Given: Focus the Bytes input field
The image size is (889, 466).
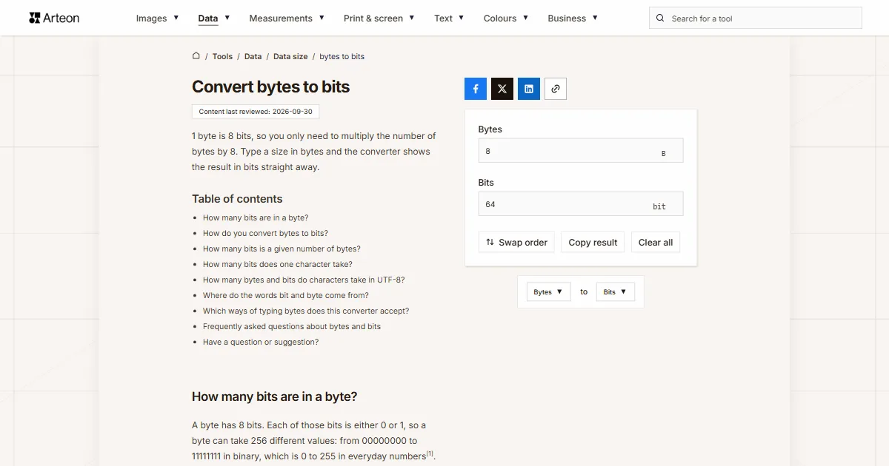Looking at the screenshot, I should click(x=581, y=151).
